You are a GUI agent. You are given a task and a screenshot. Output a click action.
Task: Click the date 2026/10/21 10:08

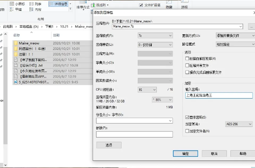[x=66, y=43]
